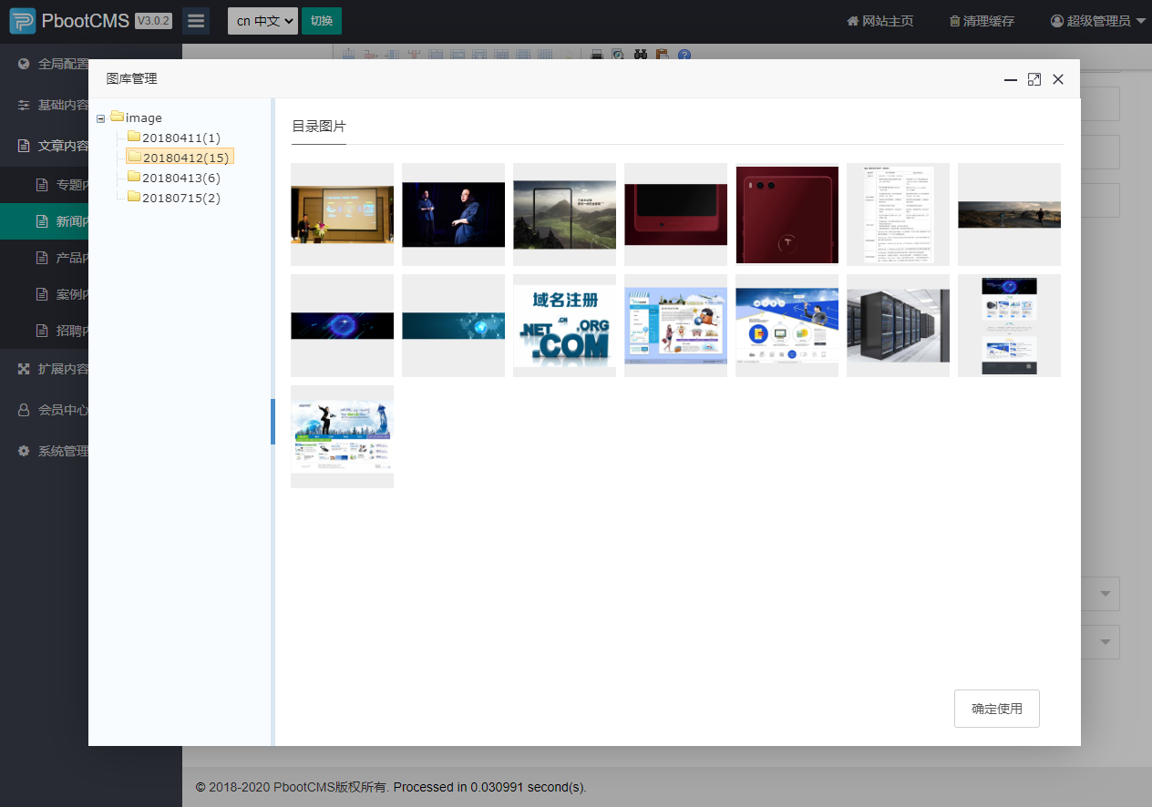Screen dimensions: 1152x807
Task: Click the user icon next to 会员中心
Action: (23, 410)
